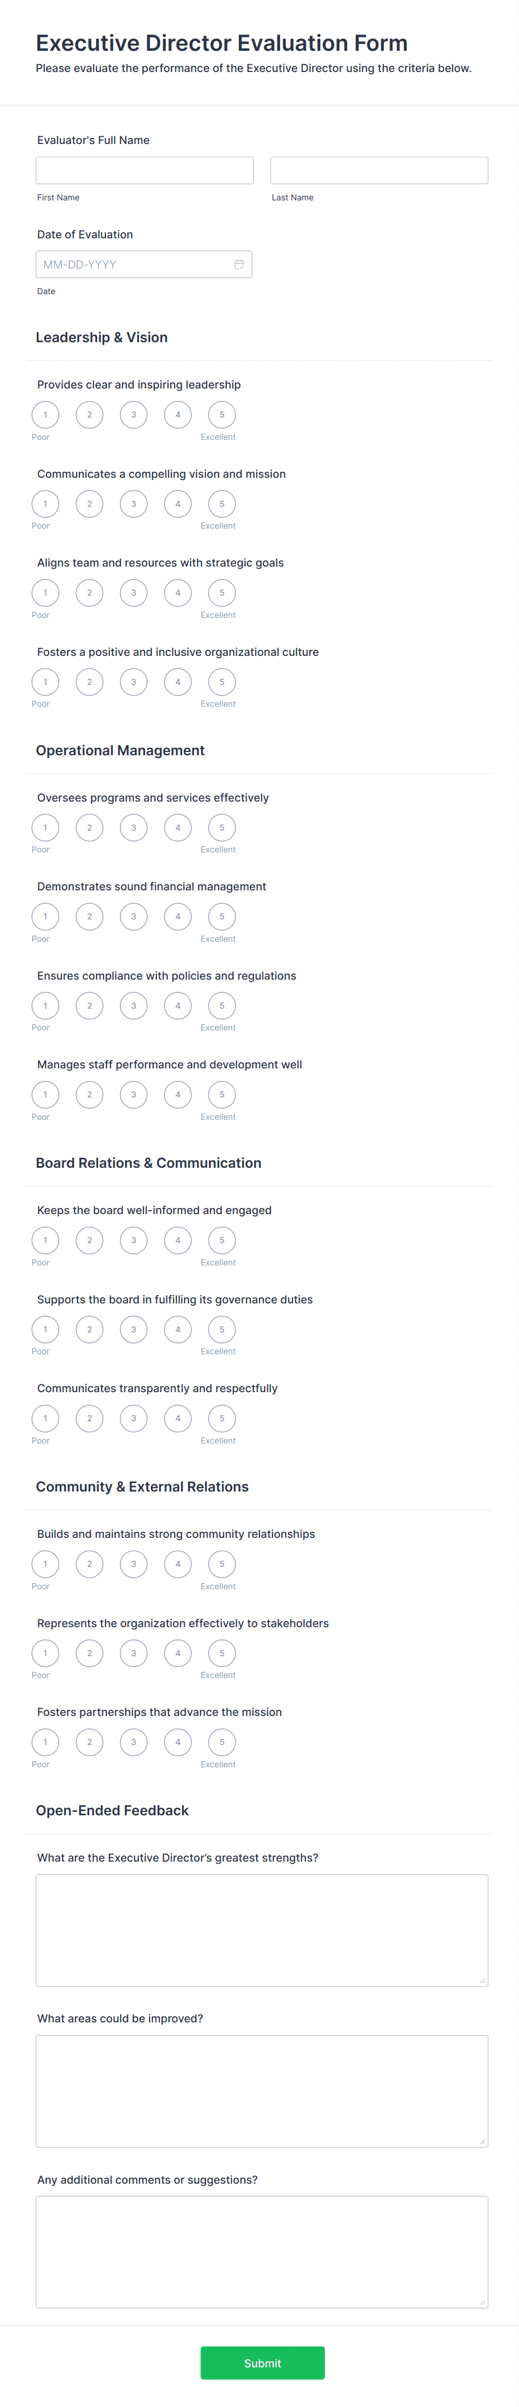519x2407 pixels.
Task: Rate program oversight effectiveness as 4
Action: point(177,828)
